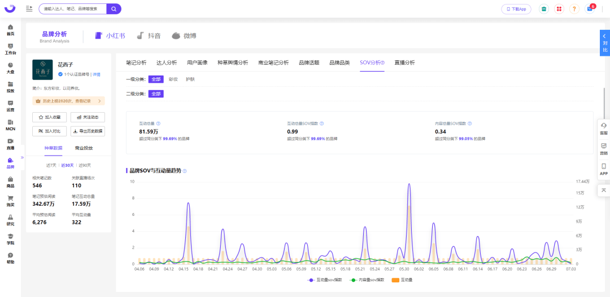The image size is (610, 297).
Task: Open 品牌 in the left sidebar
Action: (x=11, y=163)
